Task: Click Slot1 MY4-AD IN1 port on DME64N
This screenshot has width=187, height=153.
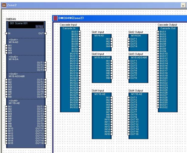Action: tap(6, 45)
